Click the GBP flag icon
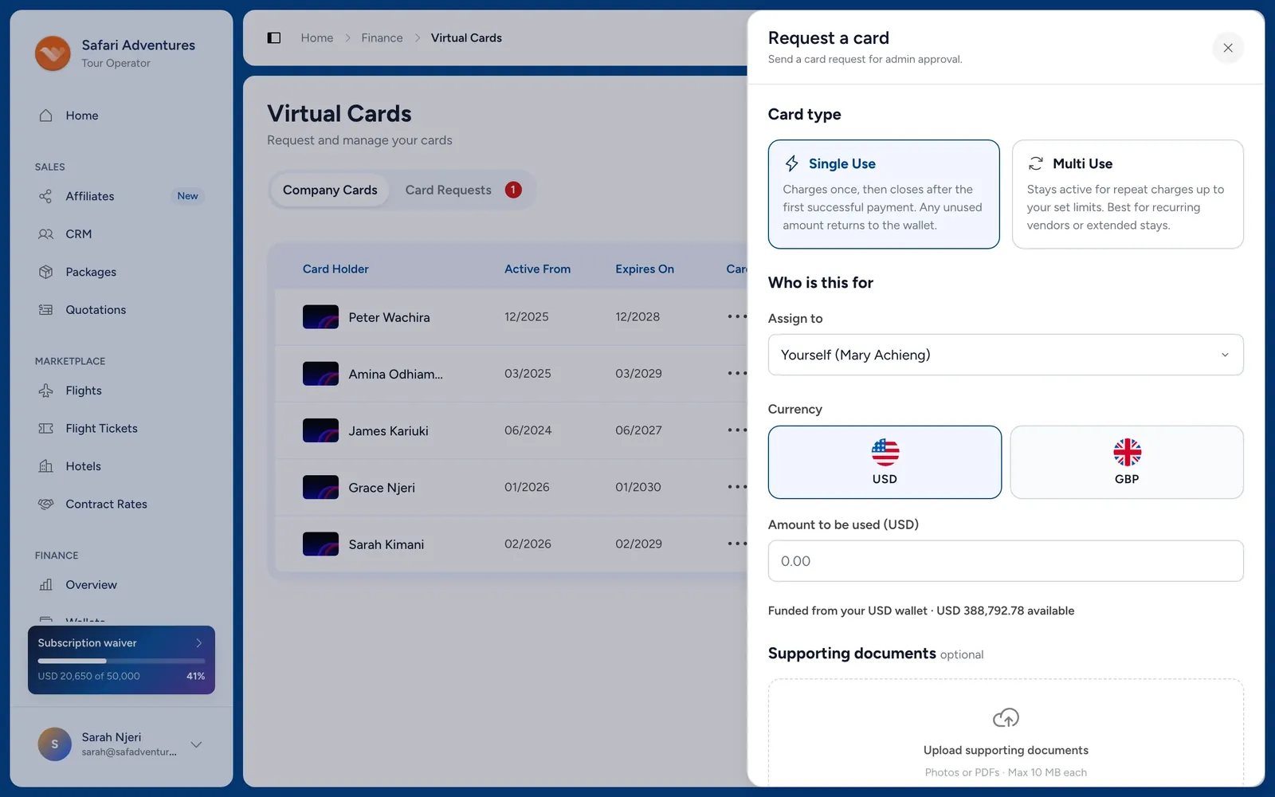 [x=1128, y=453]
